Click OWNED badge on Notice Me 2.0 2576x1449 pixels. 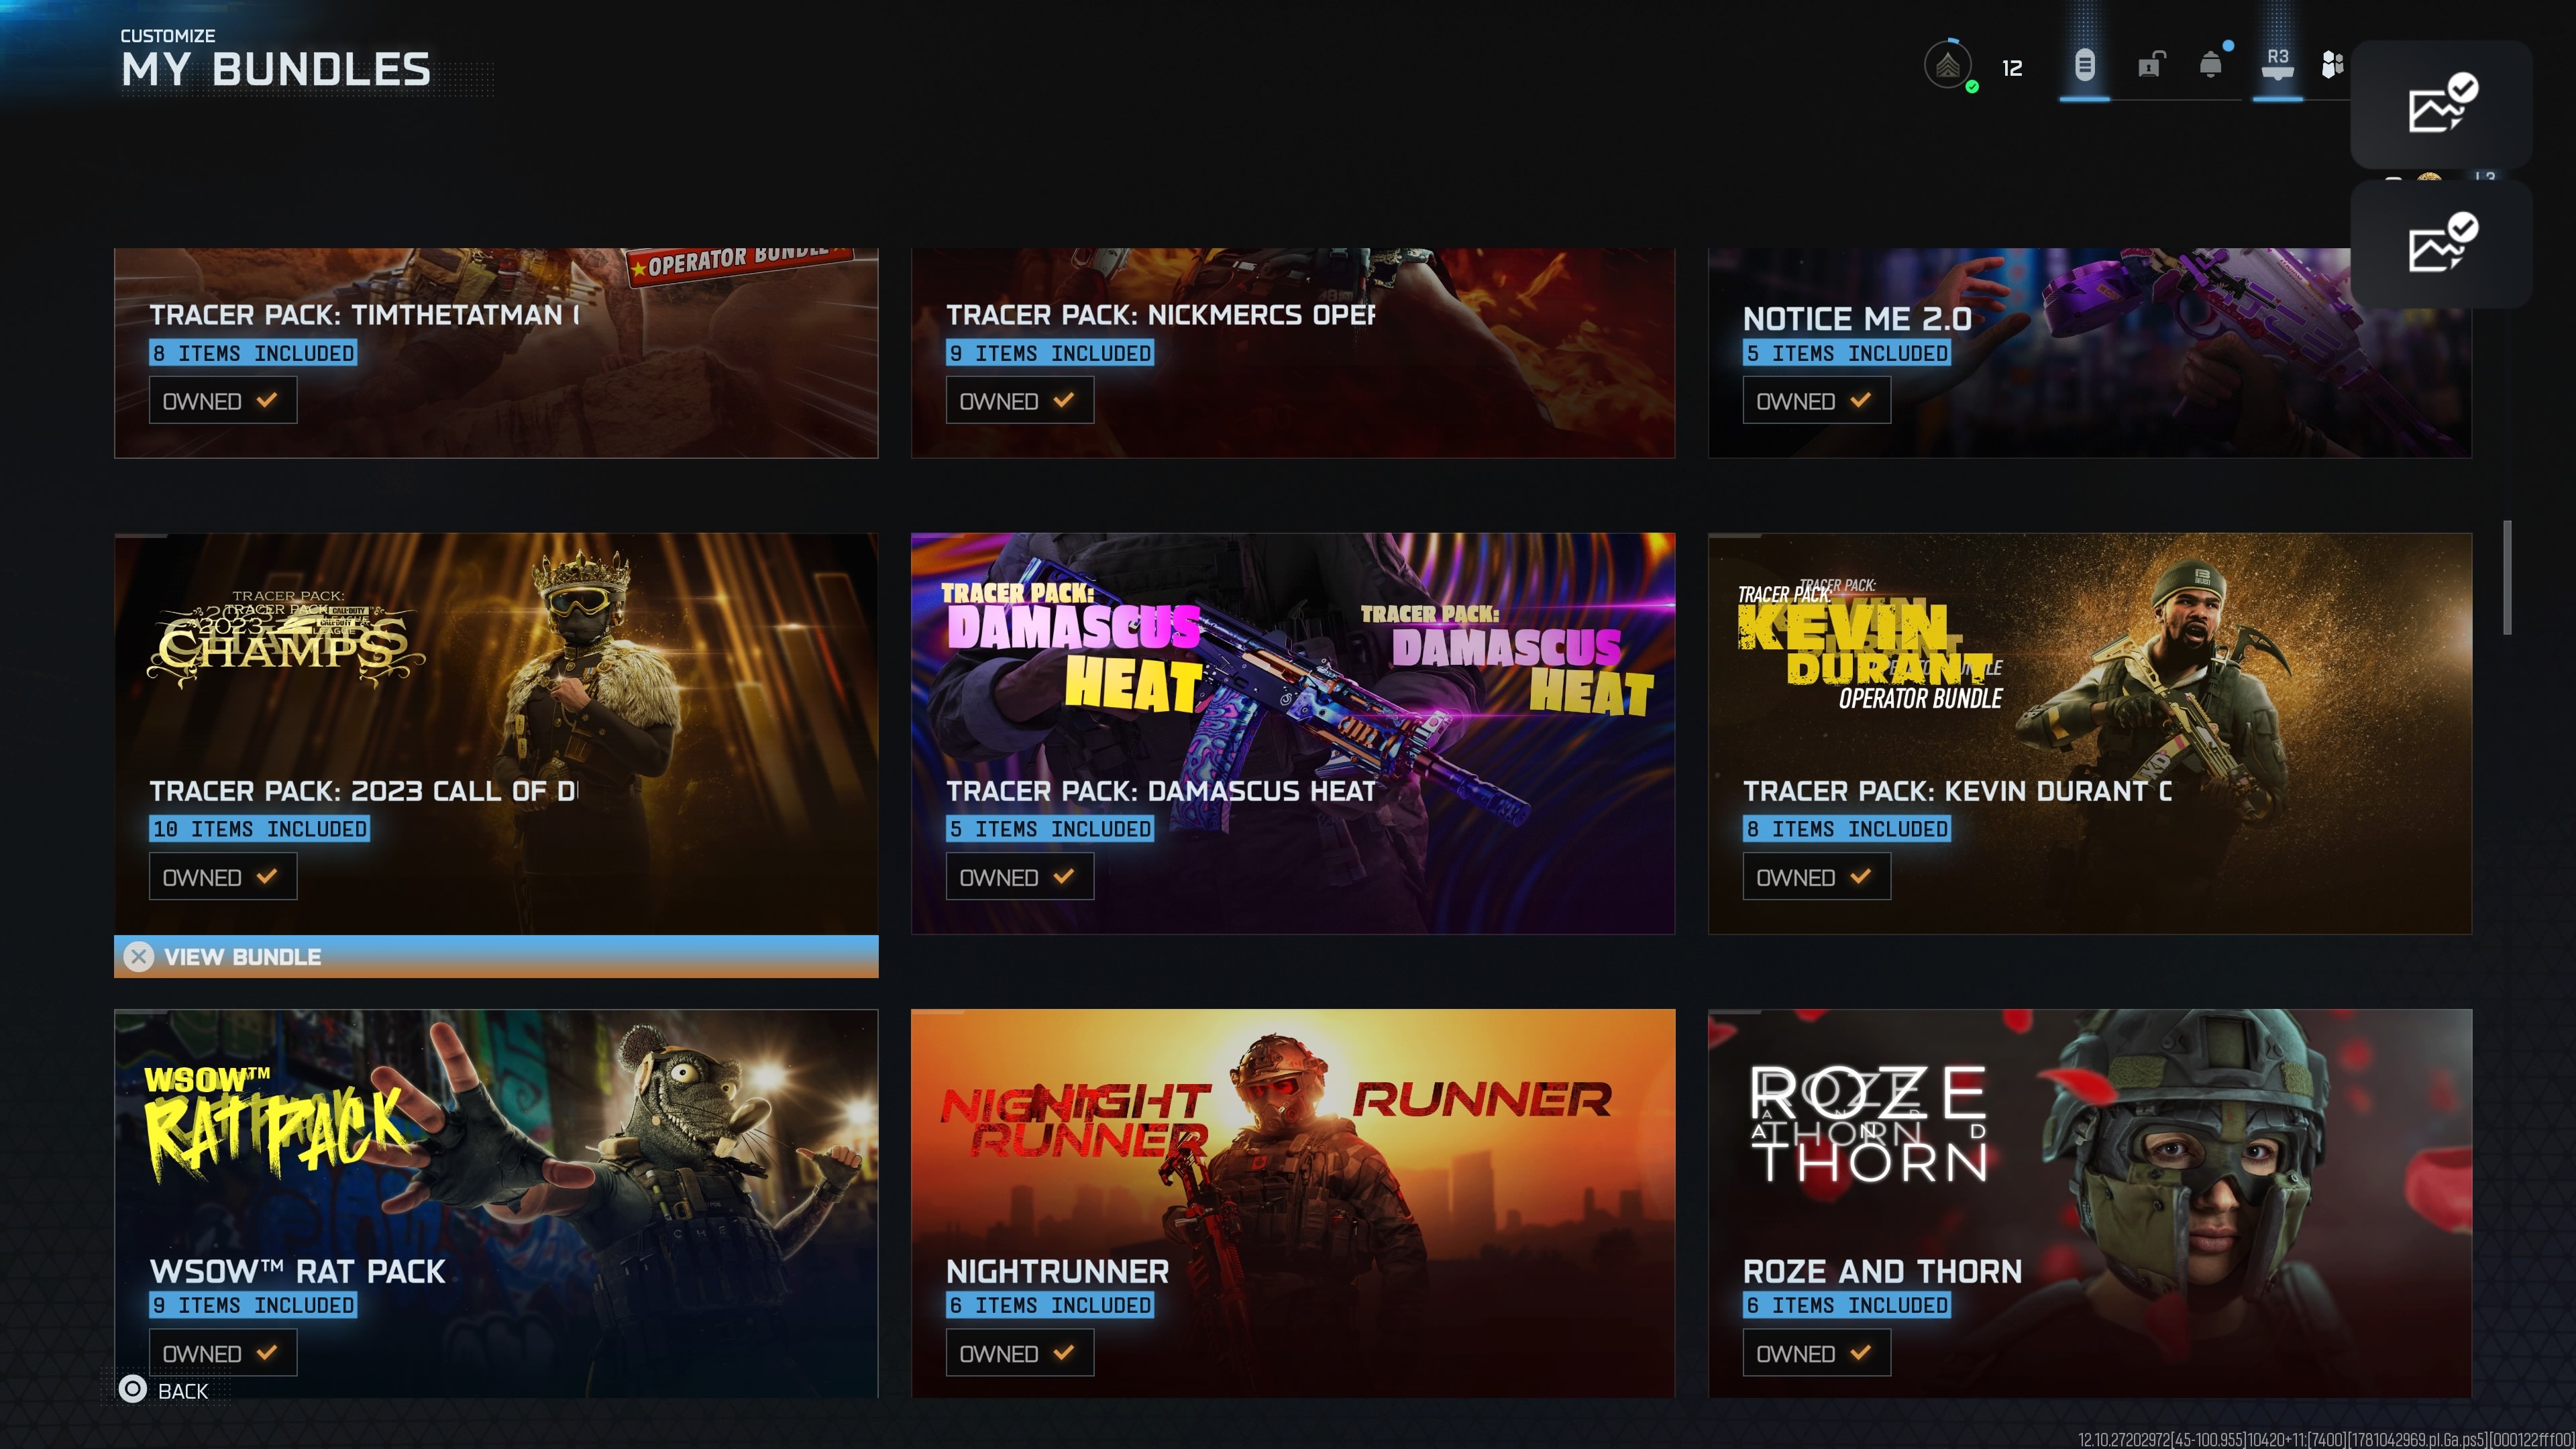[x=1816, y=400]
